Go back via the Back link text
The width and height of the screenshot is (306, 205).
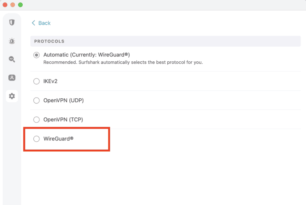44,23
